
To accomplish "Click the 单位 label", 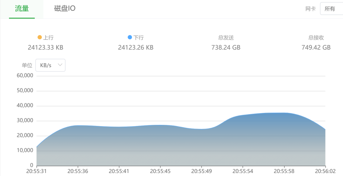I will [x=27, y=65].
